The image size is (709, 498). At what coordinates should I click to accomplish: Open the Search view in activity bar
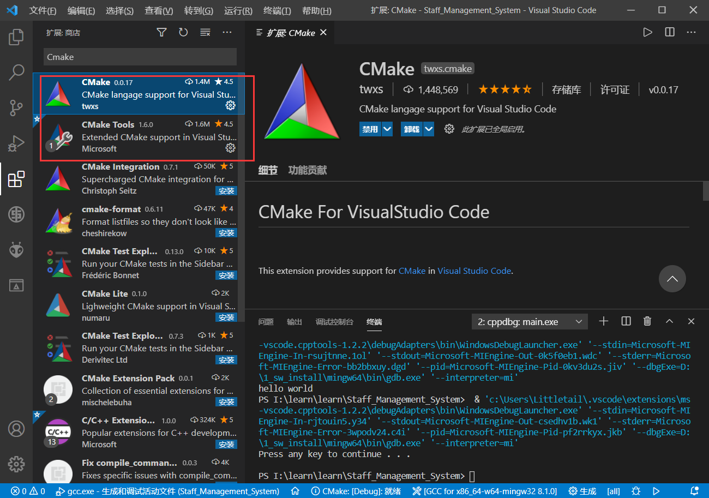pyautogui.click(x=16, y=73)
